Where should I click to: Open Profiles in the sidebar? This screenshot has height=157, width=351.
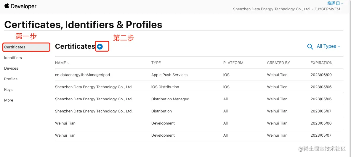[x=11, y=79]
